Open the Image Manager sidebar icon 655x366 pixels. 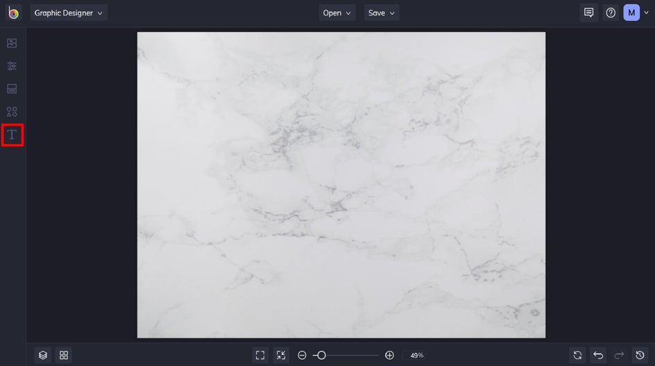pyautogui.click(x=12, y=43)
